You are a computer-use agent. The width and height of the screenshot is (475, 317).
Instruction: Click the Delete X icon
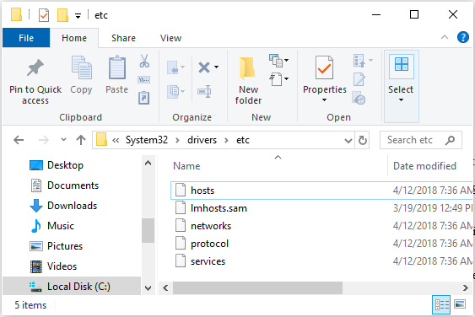(204, 67)
